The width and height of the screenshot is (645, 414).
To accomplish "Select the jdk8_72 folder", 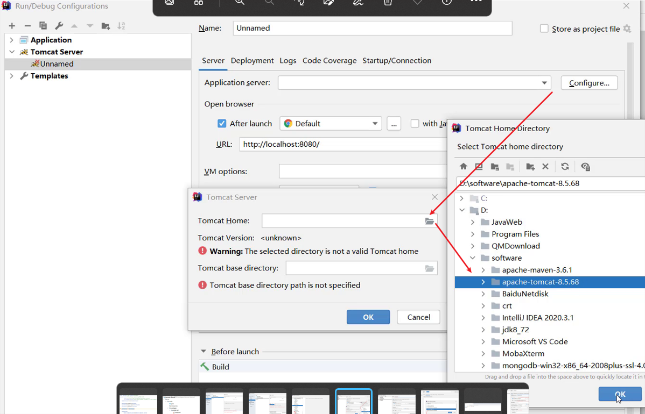I will 515,330.
